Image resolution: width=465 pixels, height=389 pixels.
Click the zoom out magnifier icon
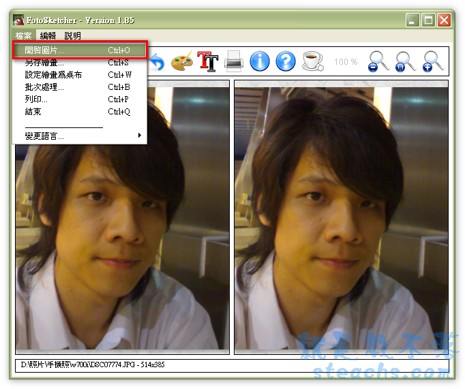tap(378, 61)
